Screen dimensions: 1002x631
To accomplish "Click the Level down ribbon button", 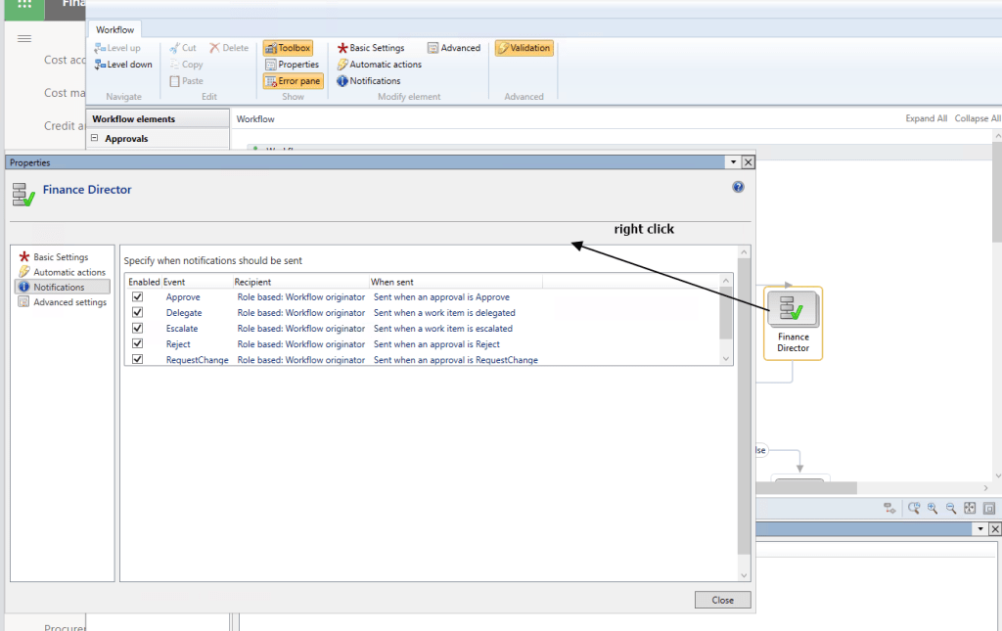I will coord(123,65).
